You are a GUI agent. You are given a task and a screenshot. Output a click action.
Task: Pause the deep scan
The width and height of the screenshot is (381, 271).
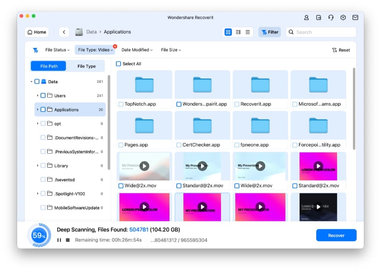[x=59, y=240]
